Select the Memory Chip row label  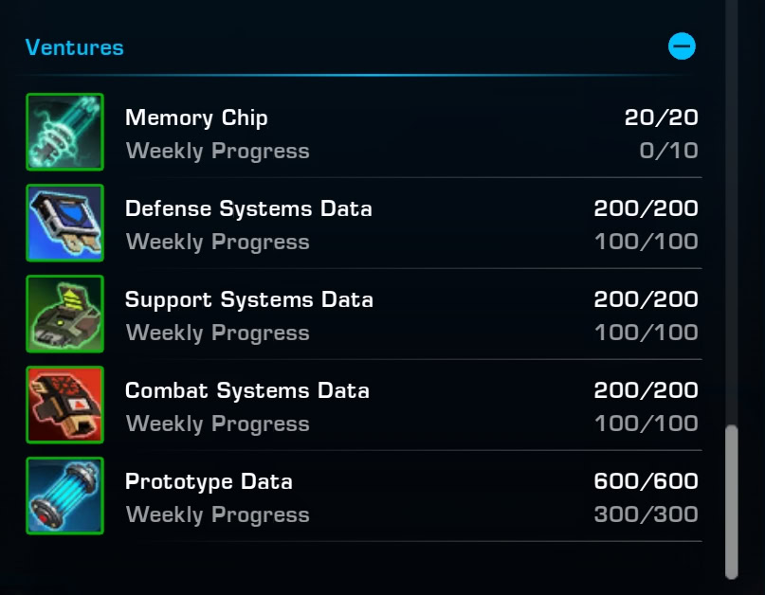196,118
